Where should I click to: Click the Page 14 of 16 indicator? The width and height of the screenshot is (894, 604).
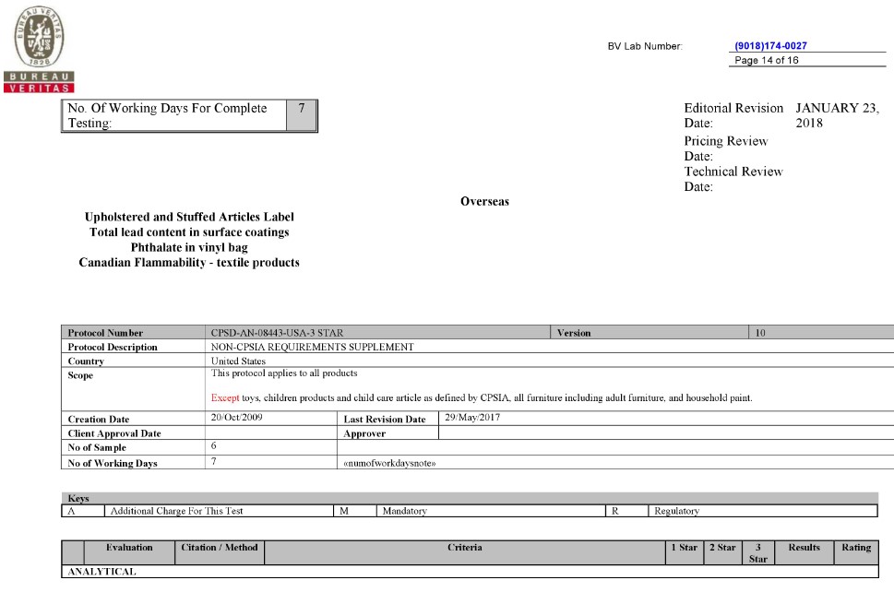[x=767, y=61]
